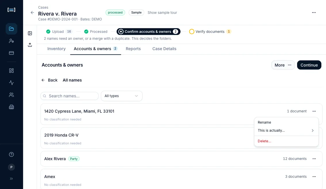Screen dimensions: 326x189
Task: Expand the This is actually... submenu
Action: pos(286,131)
